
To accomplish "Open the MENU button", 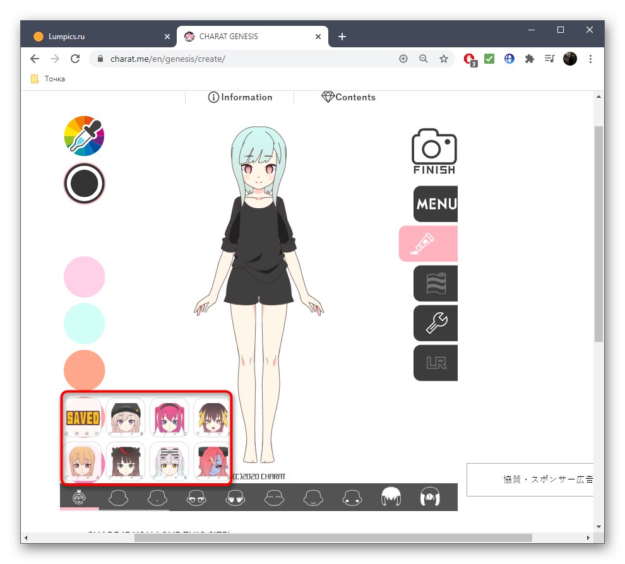I will click(x=435, y=204).
